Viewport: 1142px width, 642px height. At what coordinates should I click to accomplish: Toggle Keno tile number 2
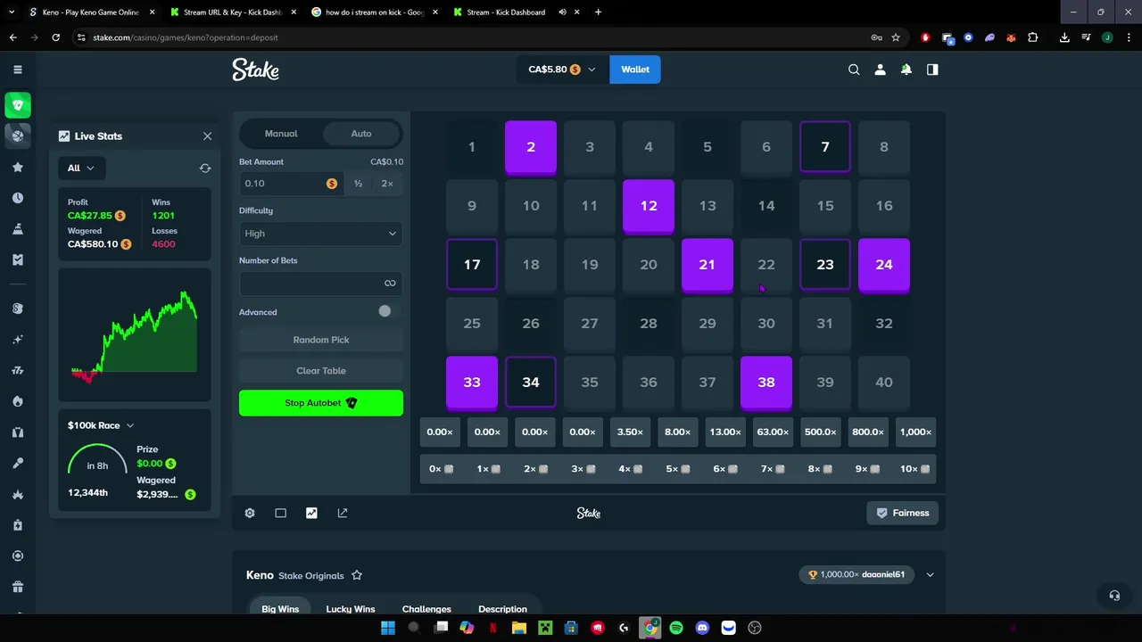[531, 147]
